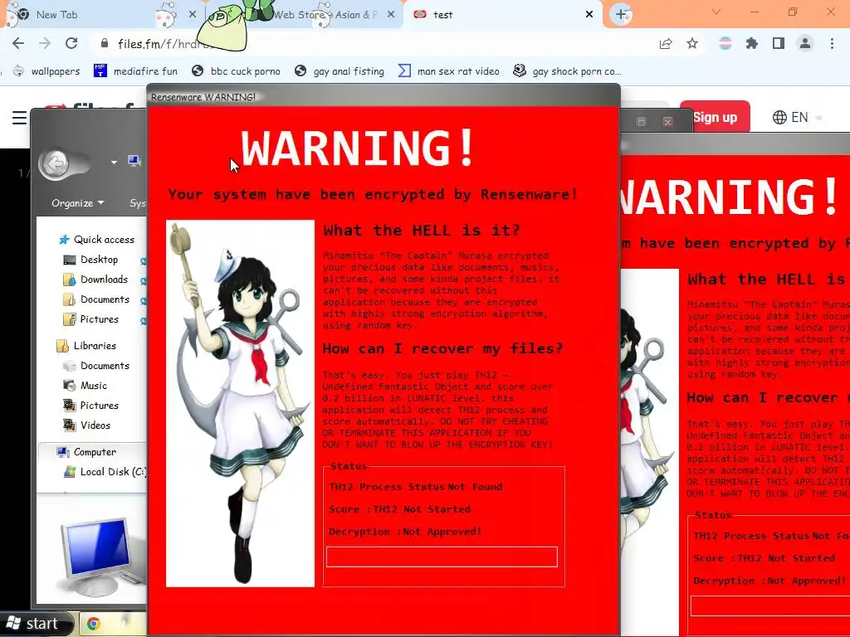This screenshot has height=637, width=850.
Task: Select Quick access in Explorer sidebar
Action: [x=98, y=240]
